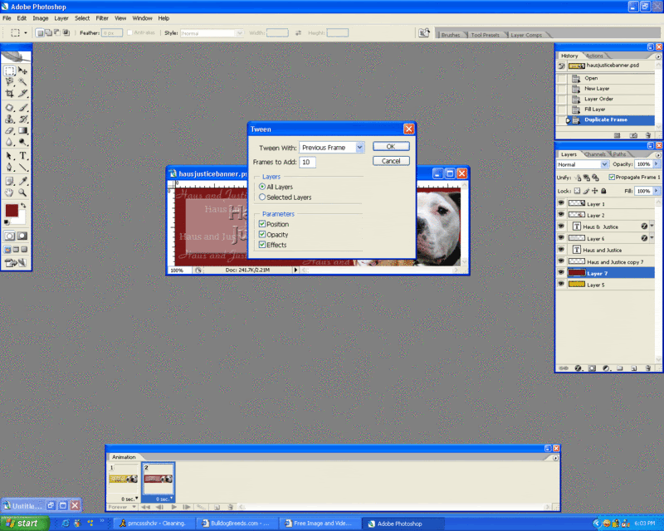Select the Crop tool
Viewport: 664px width, 531px height.
tap(9, 94)
